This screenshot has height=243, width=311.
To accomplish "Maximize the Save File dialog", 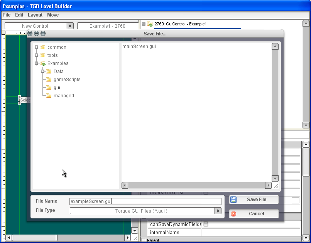I will point(43,33).
